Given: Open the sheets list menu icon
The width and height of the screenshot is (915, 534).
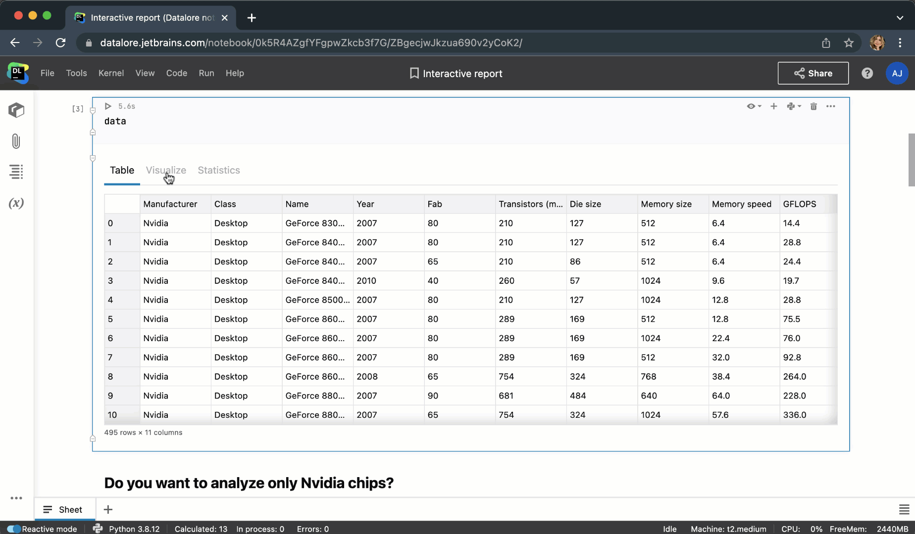Looking at the screenshot, I should pos(904,509).
